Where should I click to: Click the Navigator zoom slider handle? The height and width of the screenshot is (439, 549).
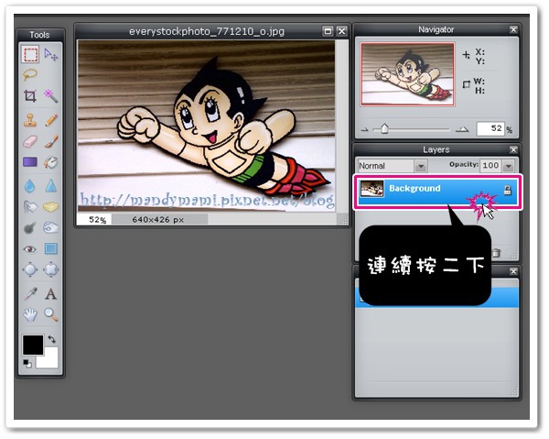384,128
